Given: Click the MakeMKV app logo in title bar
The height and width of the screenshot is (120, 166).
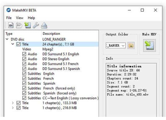Looking at the screenshot, I should 8,10.
